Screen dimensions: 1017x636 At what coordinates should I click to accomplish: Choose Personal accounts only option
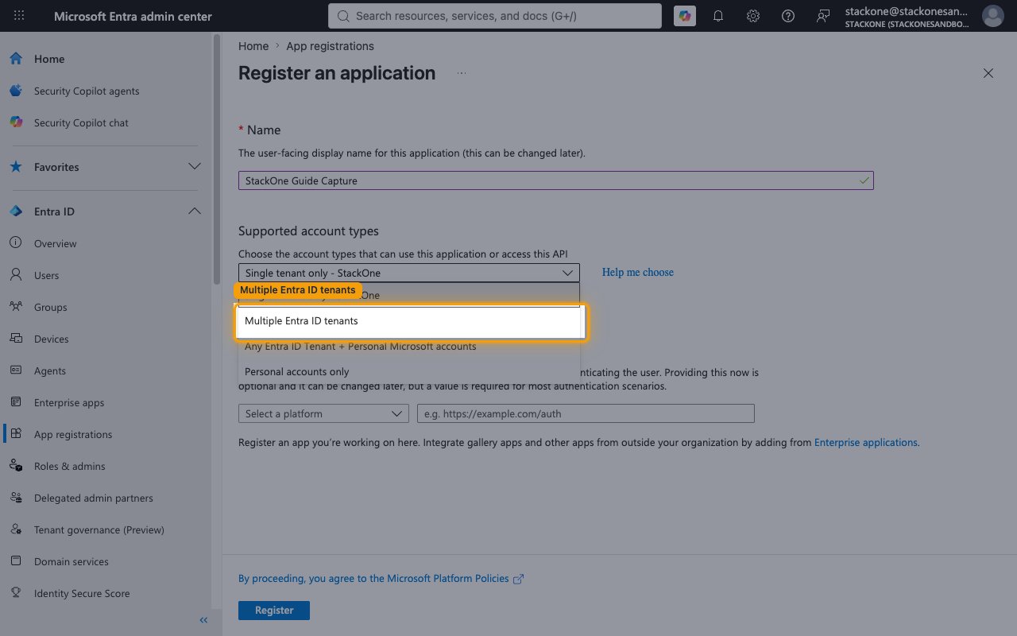point(409,372)
